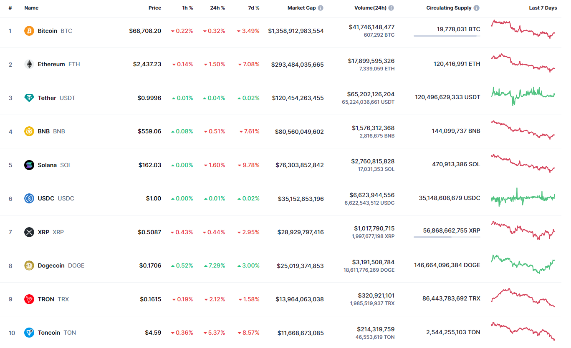Click the XRP logo icon
Viewport: 571px width, 348px height.
[x=29, y=232]
